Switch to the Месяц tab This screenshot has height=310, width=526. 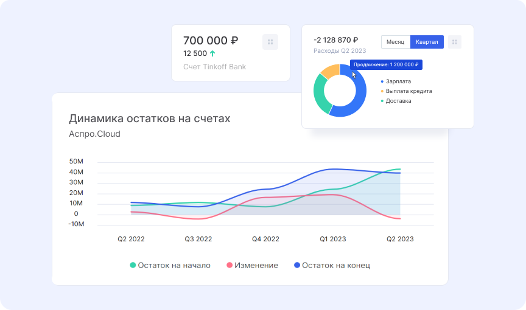tap(396, 42)
